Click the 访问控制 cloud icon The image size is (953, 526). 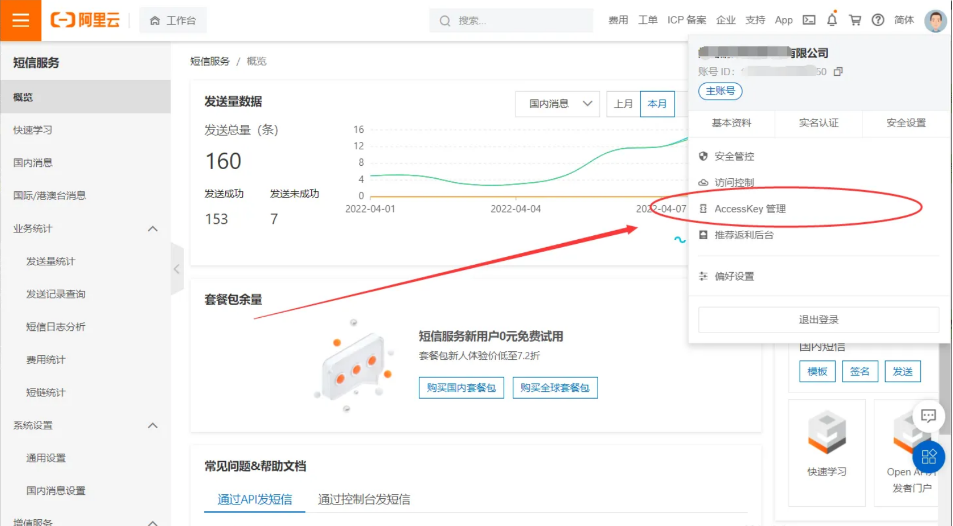703,183
